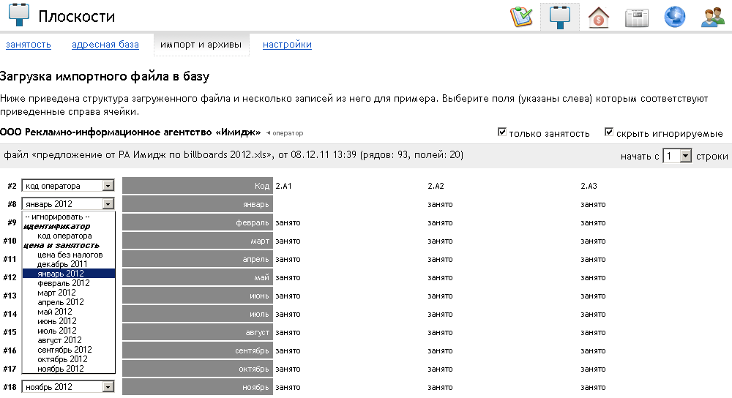Select the импорт и архивы tab
The image size is (732, 398).
(201, 45)
